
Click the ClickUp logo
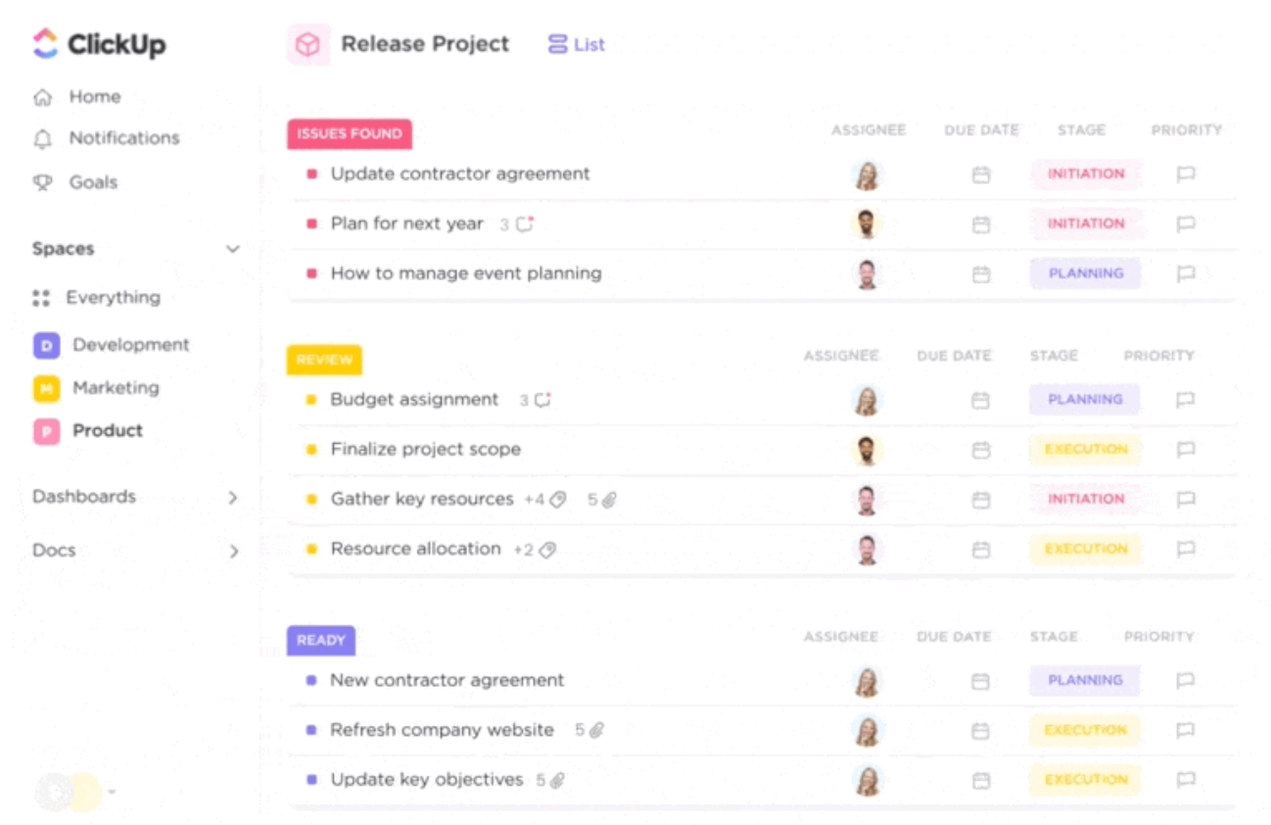pyautogui.click(x=99, y=44)
